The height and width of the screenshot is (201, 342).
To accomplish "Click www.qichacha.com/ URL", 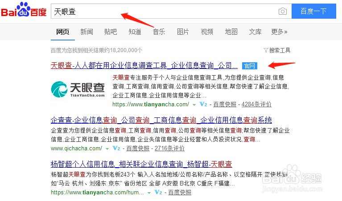I will click(76, 149).
